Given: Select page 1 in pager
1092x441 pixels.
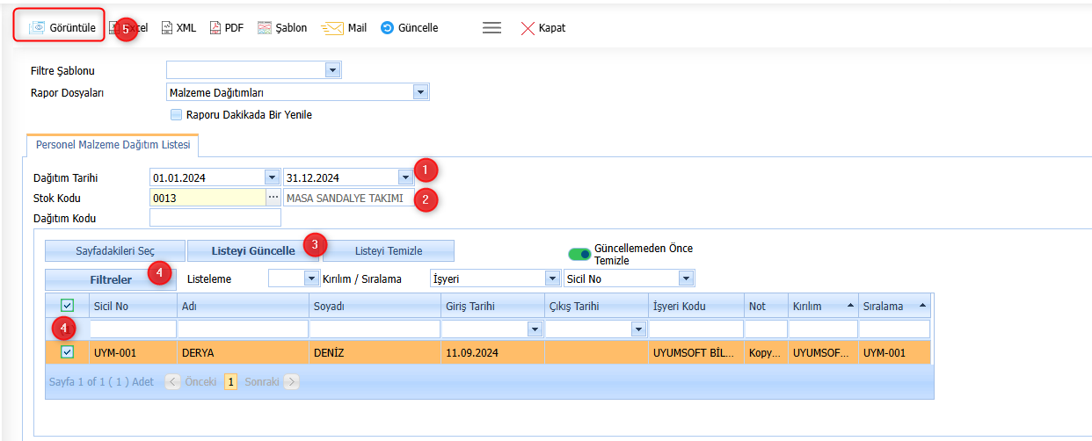Looking at the screenshot, I should (x=231, y=382).
